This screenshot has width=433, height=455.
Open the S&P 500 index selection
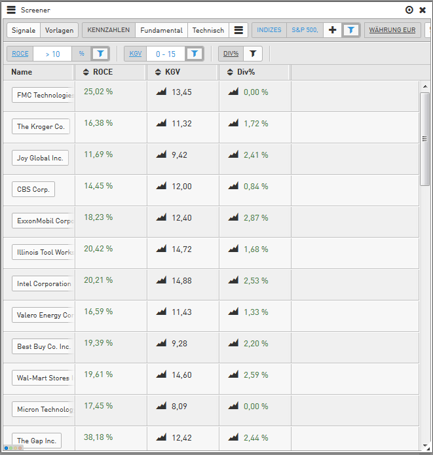pos(305,30)
